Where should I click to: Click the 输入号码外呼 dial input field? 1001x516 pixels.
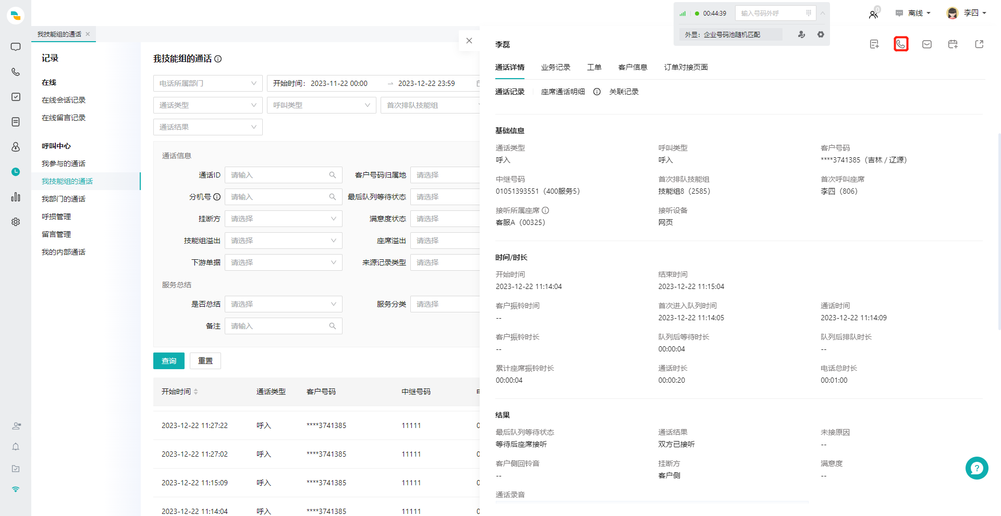click(x=775, y=13)
